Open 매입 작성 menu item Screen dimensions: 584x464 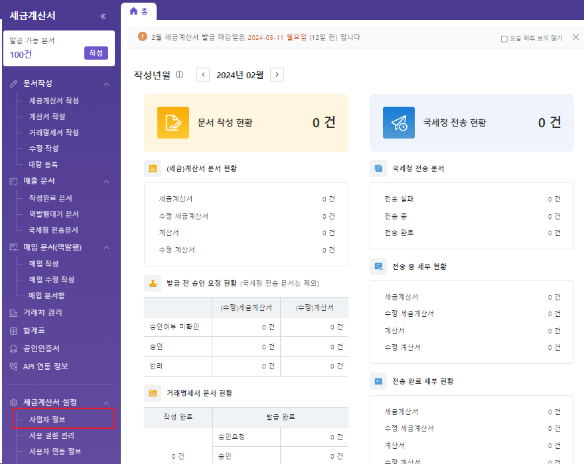coord(44,263)
